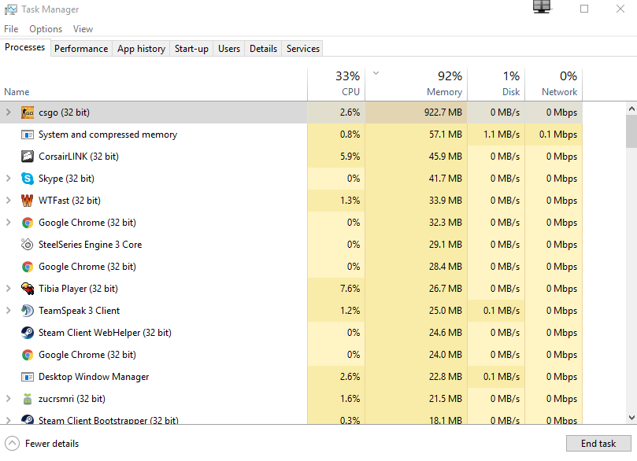Switch to the Users tab
Viewport: 637px width, 461px height.
229,49
